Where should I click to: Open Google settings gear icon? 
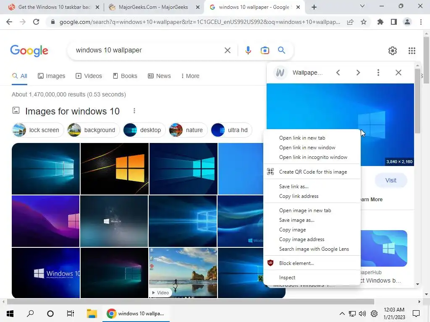point(393,51)
